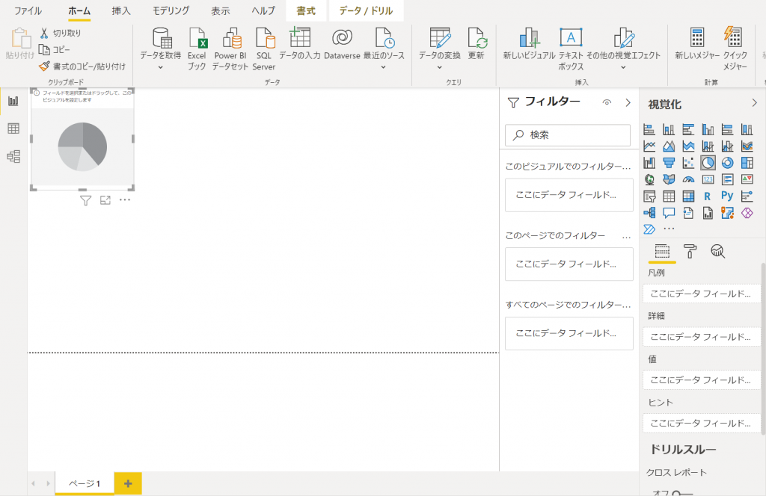
Task: Insert a テキスト ボックス
Action: click(571, 49)
